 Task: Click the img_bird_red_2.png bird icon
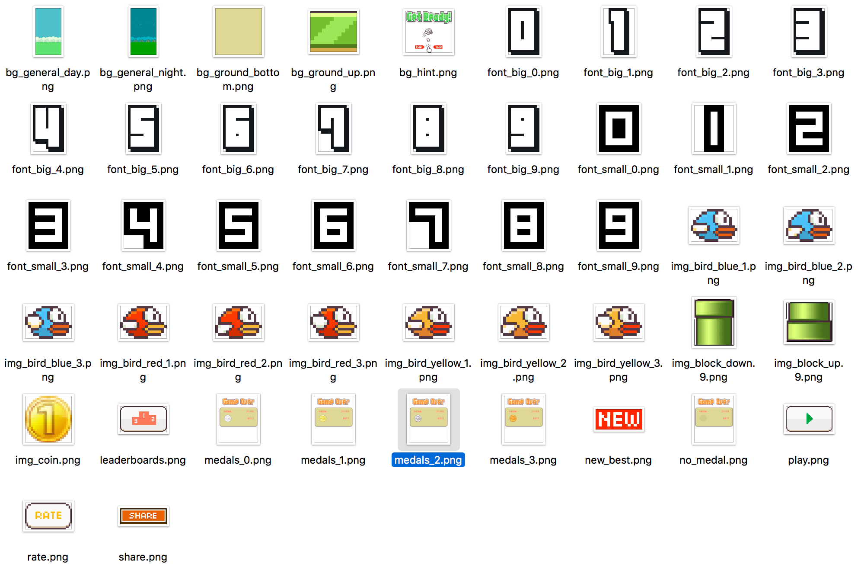point(238,322)
